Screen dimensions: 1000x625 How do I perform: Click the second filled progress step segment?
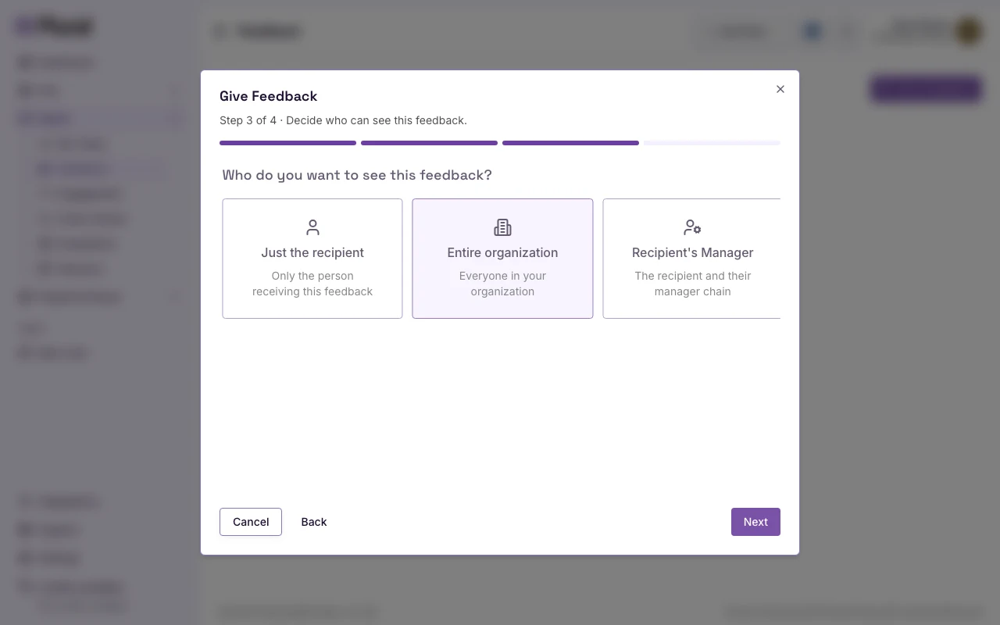click(x=429, y=143)
